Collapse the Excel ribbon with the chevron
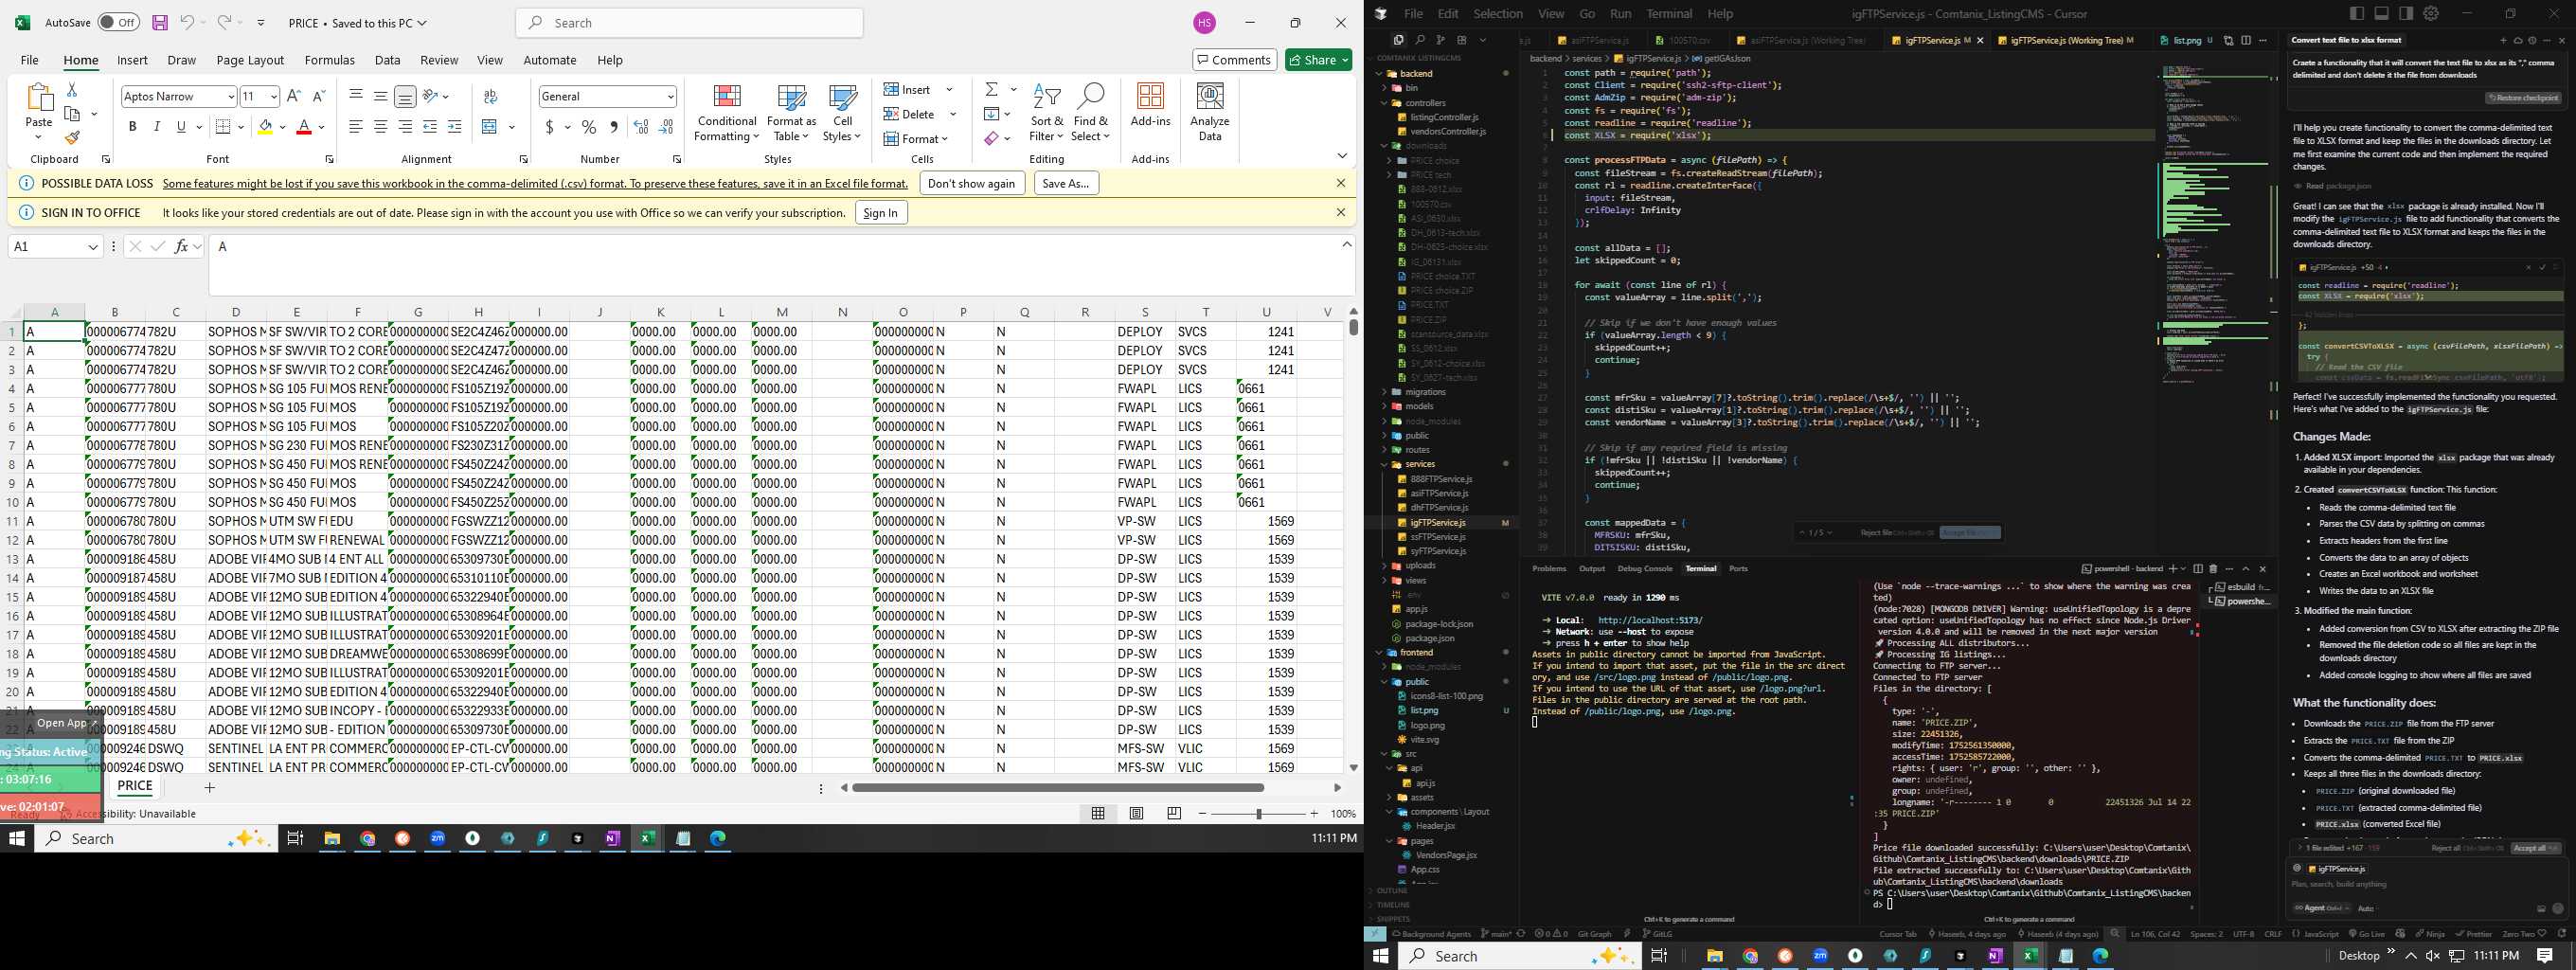Screen dimensions: 2576x970 click(x=1342, y=156)
